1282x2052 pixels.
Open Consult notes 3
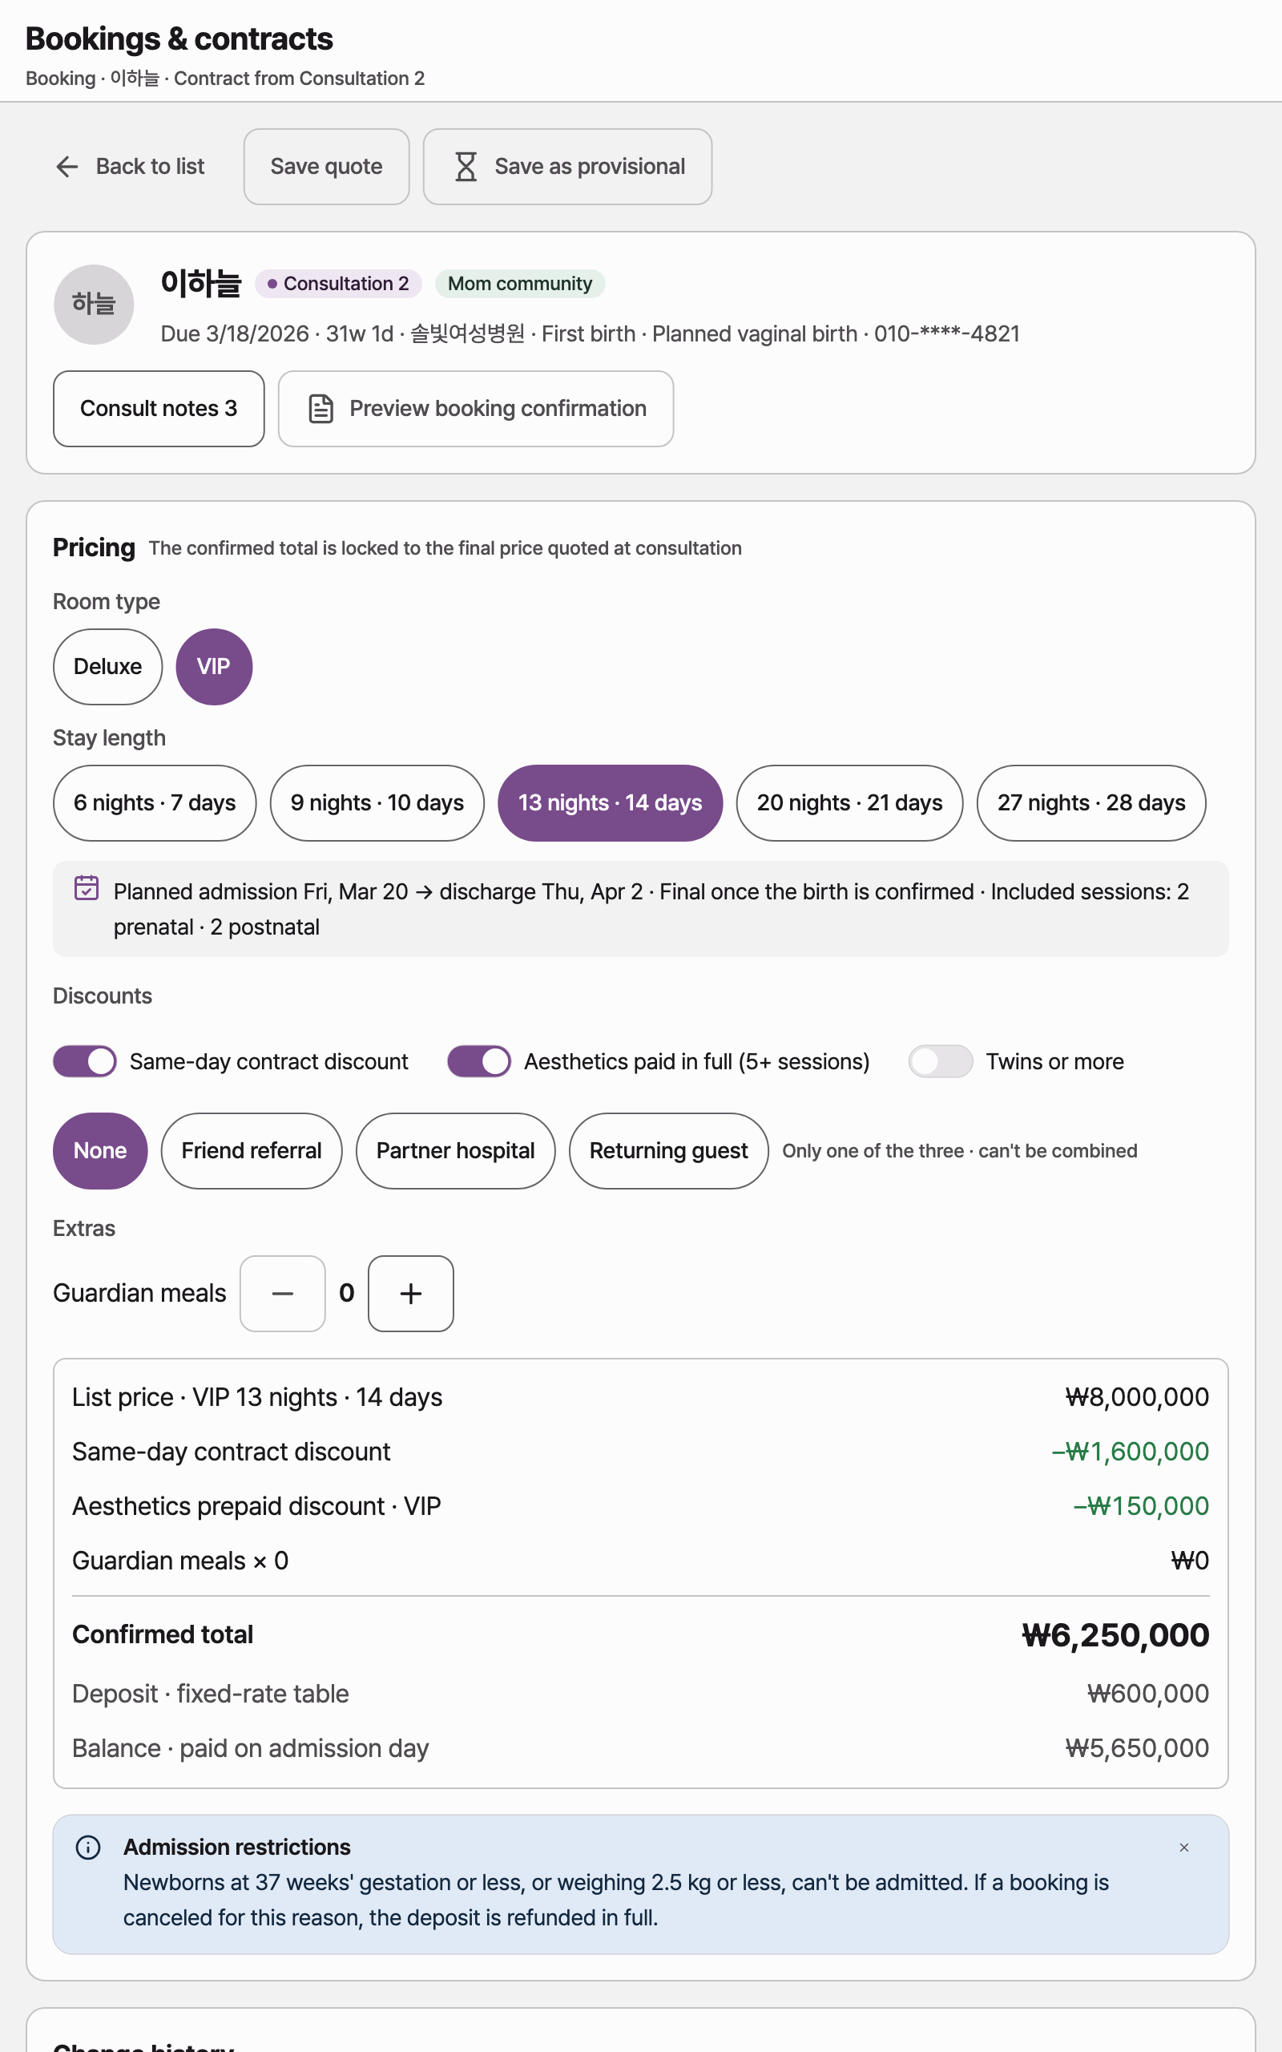pyautogui.click(x=159, y=409)
